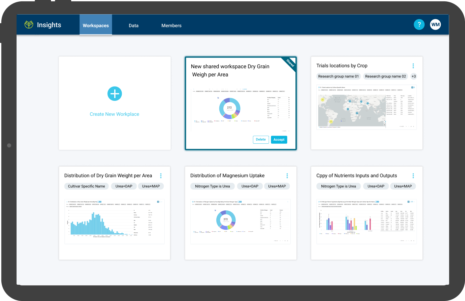Open options menu for Trials locations by Crop
This screenshot has height=301, width=465.
click(413, 66)
